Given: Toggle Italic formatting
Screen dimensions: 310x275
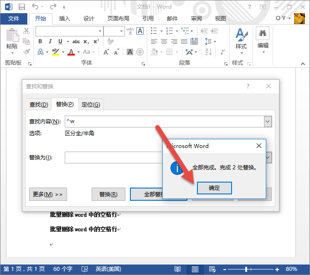Looking at the screenshot, I should (50, 41).
